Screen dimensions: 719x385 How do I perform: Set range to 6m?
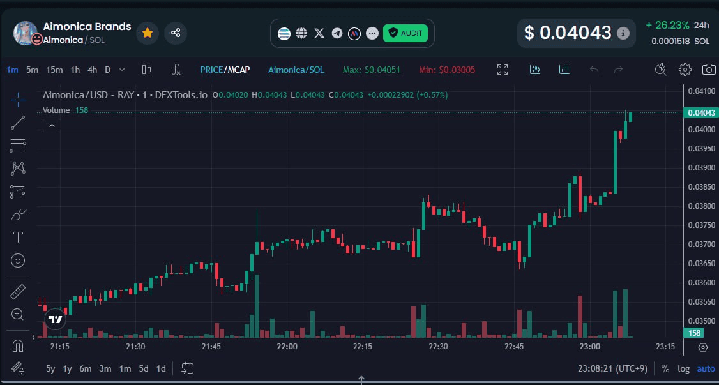click(x=86, y=368)
